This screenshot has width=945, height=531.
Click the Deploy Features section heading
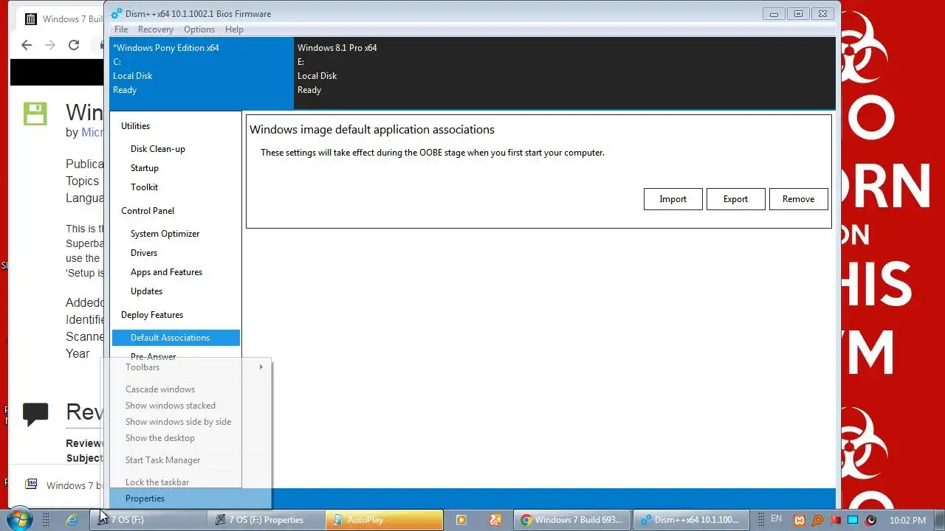point(152,315)
